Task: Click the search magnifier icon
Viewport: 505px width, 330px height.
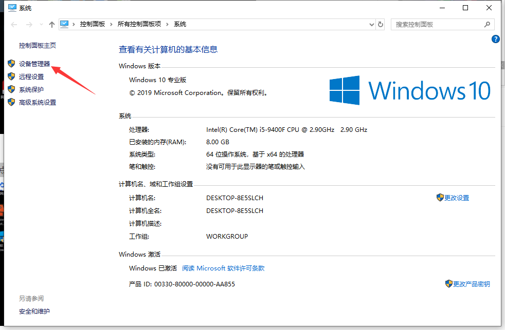Action: click(488, 24)
